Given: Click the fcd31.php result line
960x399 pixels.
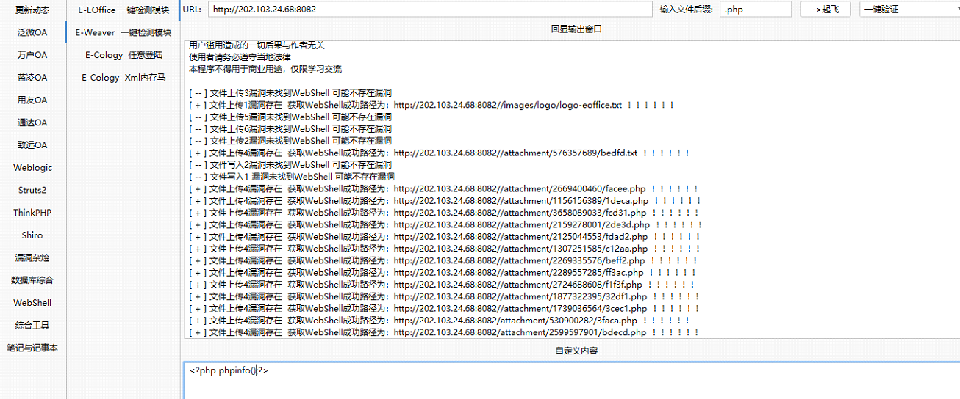Looking at the screenshot, I should [x=443, y=213].
